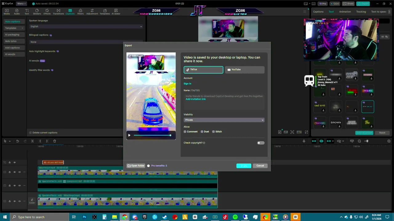Open the Transitions panel
Viewport: 394px width, 221px height.
pos(58,12)
